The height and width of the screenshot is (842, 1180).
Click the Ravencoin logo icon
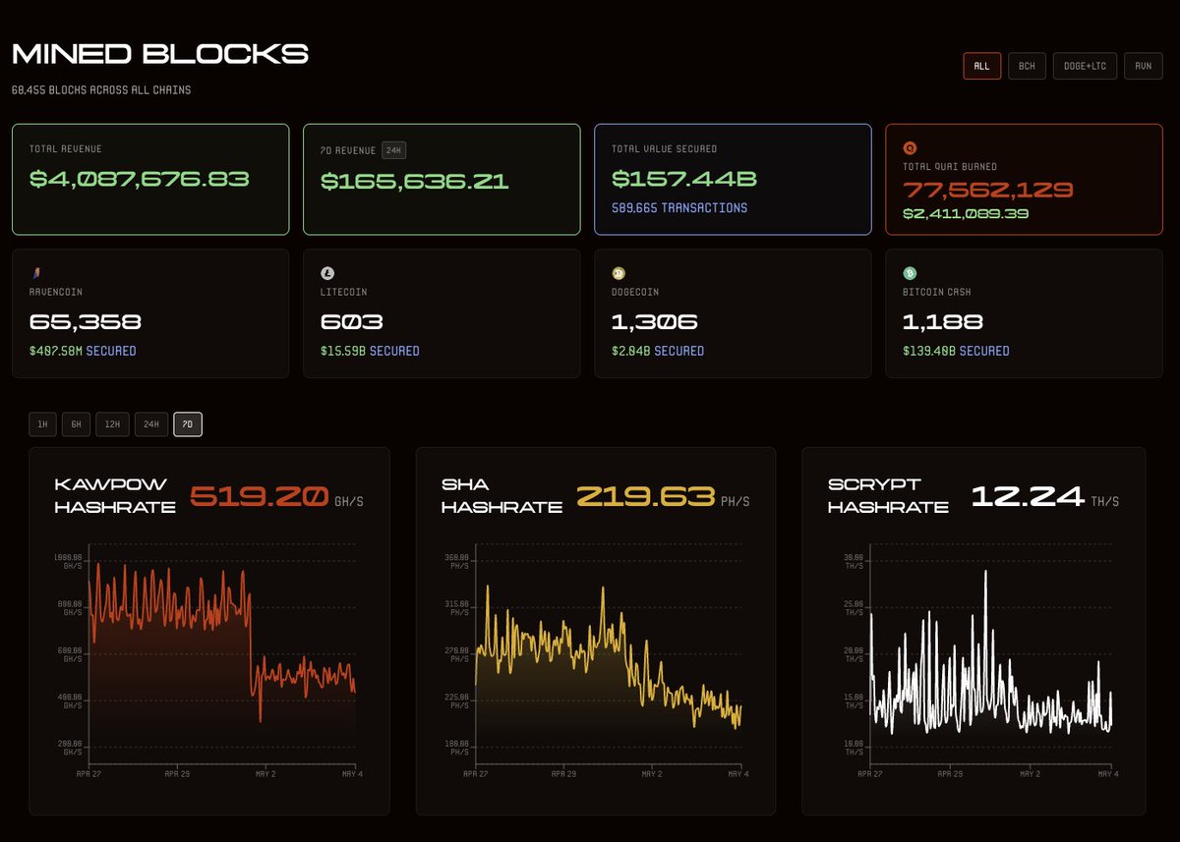(36, 274)
